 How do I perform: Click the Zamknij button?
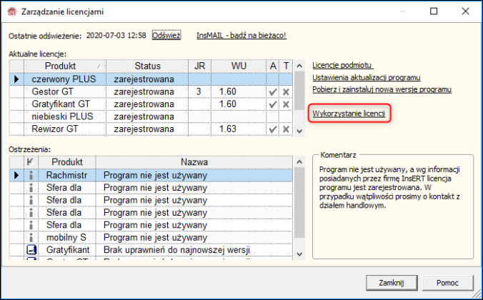(x=392, y=283)
